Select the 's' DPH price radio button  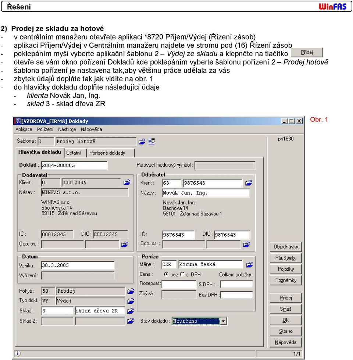point(182,274)
